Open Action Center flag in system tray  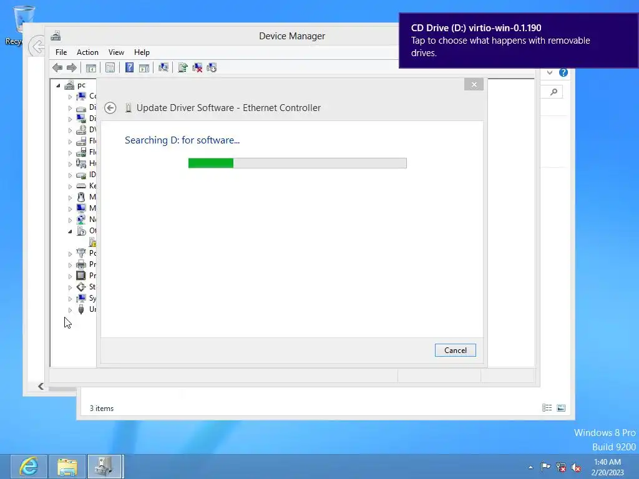(545, 467)
